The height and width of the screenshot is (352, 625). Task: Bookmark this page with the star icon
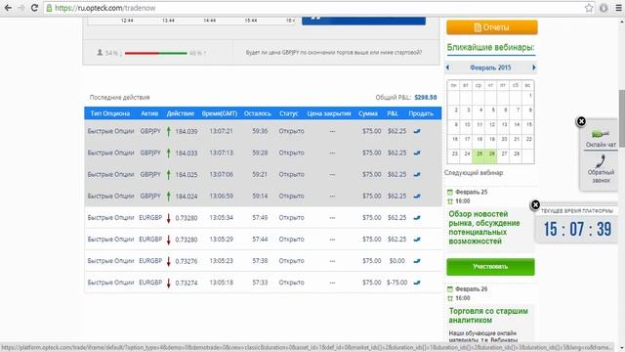click(589, 8)
